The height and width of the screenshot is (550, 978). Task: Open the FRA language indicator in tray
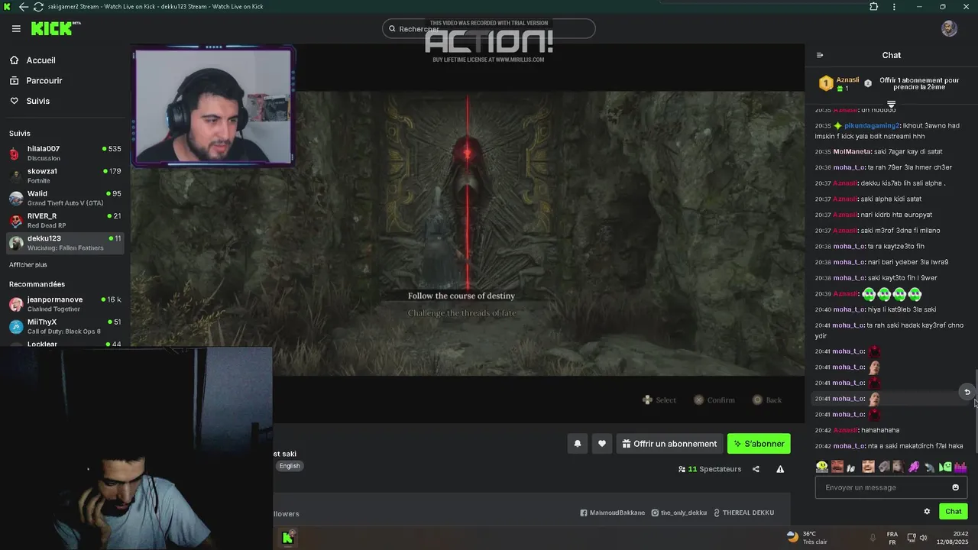(892, 538)
